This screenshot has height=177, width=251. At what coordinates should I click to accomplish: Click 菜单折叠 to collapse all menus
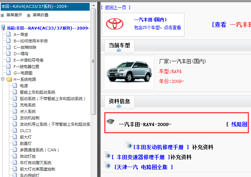[41, 15]
